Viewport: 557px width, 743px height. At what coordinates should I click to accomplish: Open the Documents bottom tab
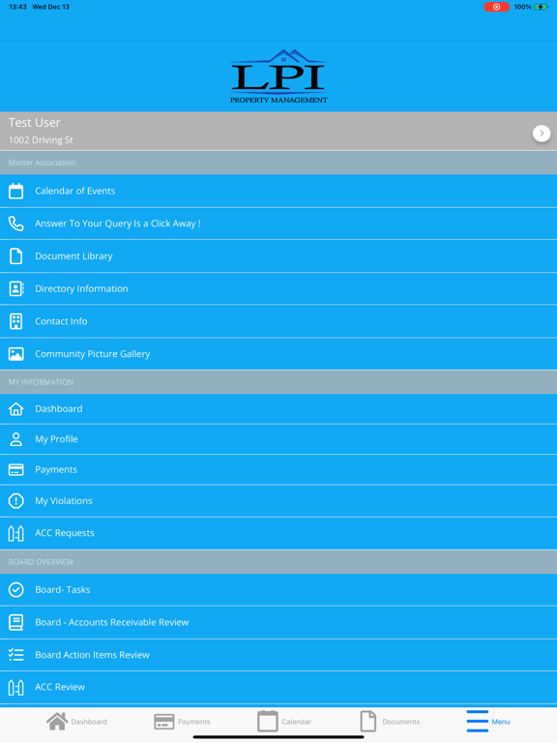(x=390, y=722)
